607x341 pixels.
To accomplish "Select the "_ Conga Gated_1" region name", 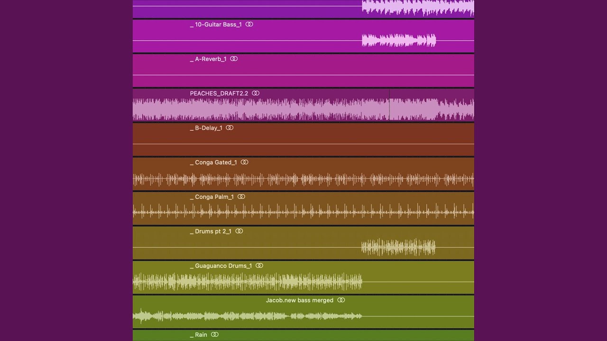I will (213, 162).
